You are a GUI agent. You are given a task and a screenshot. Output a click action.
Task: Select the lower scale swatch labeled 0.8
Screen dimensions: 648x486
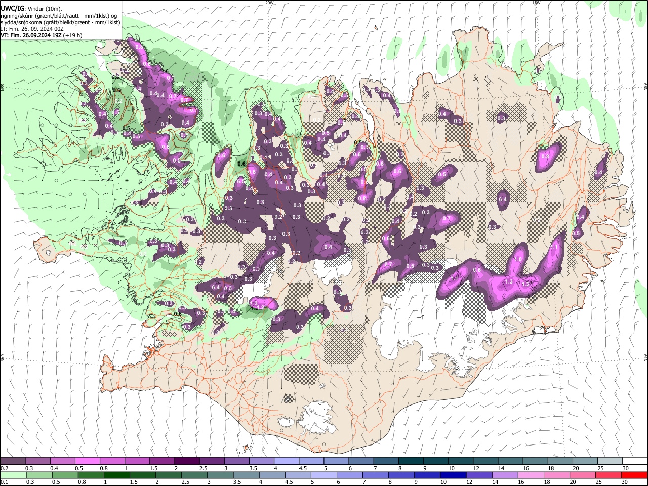coord(91,475)
